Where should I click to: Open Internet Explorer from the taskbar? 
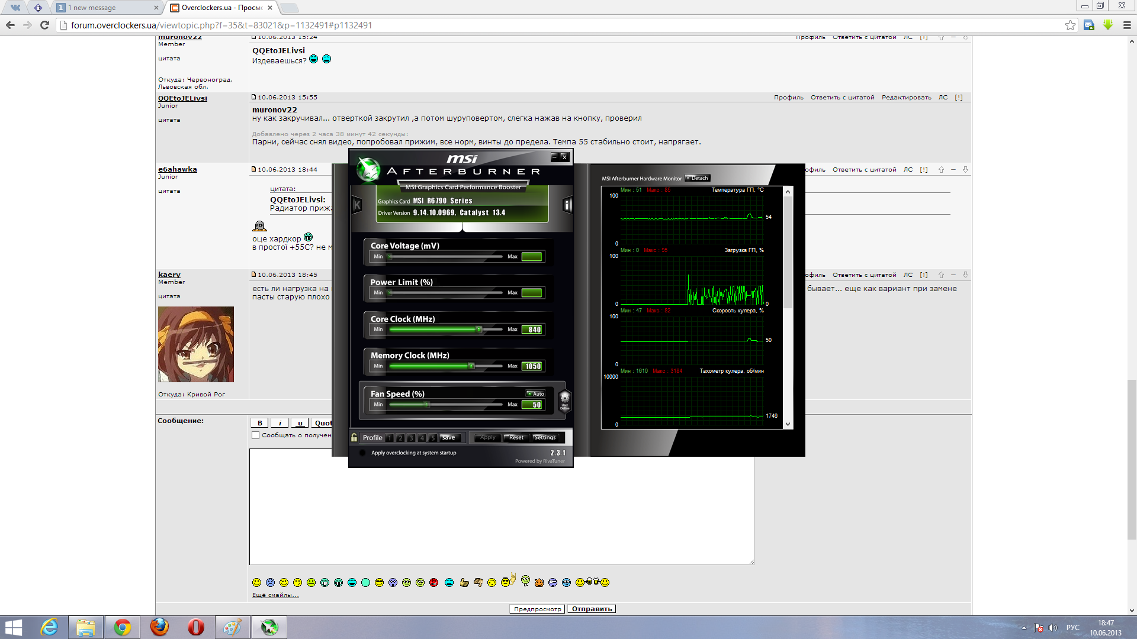(x=49, y=627)
